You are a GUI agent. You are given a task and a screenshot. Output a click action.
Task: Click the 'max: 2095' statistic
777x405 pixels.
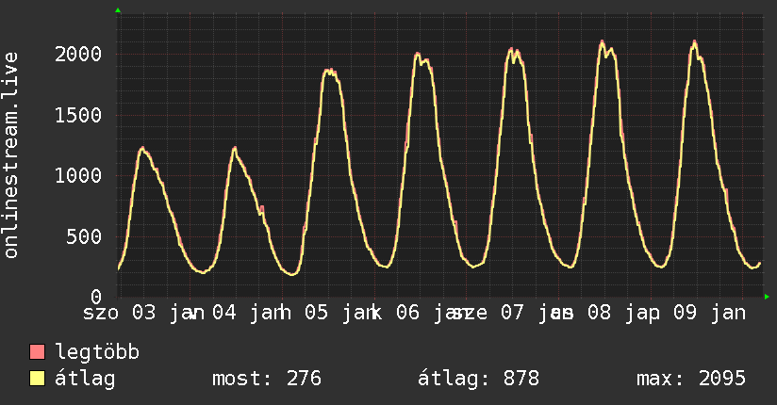tap(691, 379)
